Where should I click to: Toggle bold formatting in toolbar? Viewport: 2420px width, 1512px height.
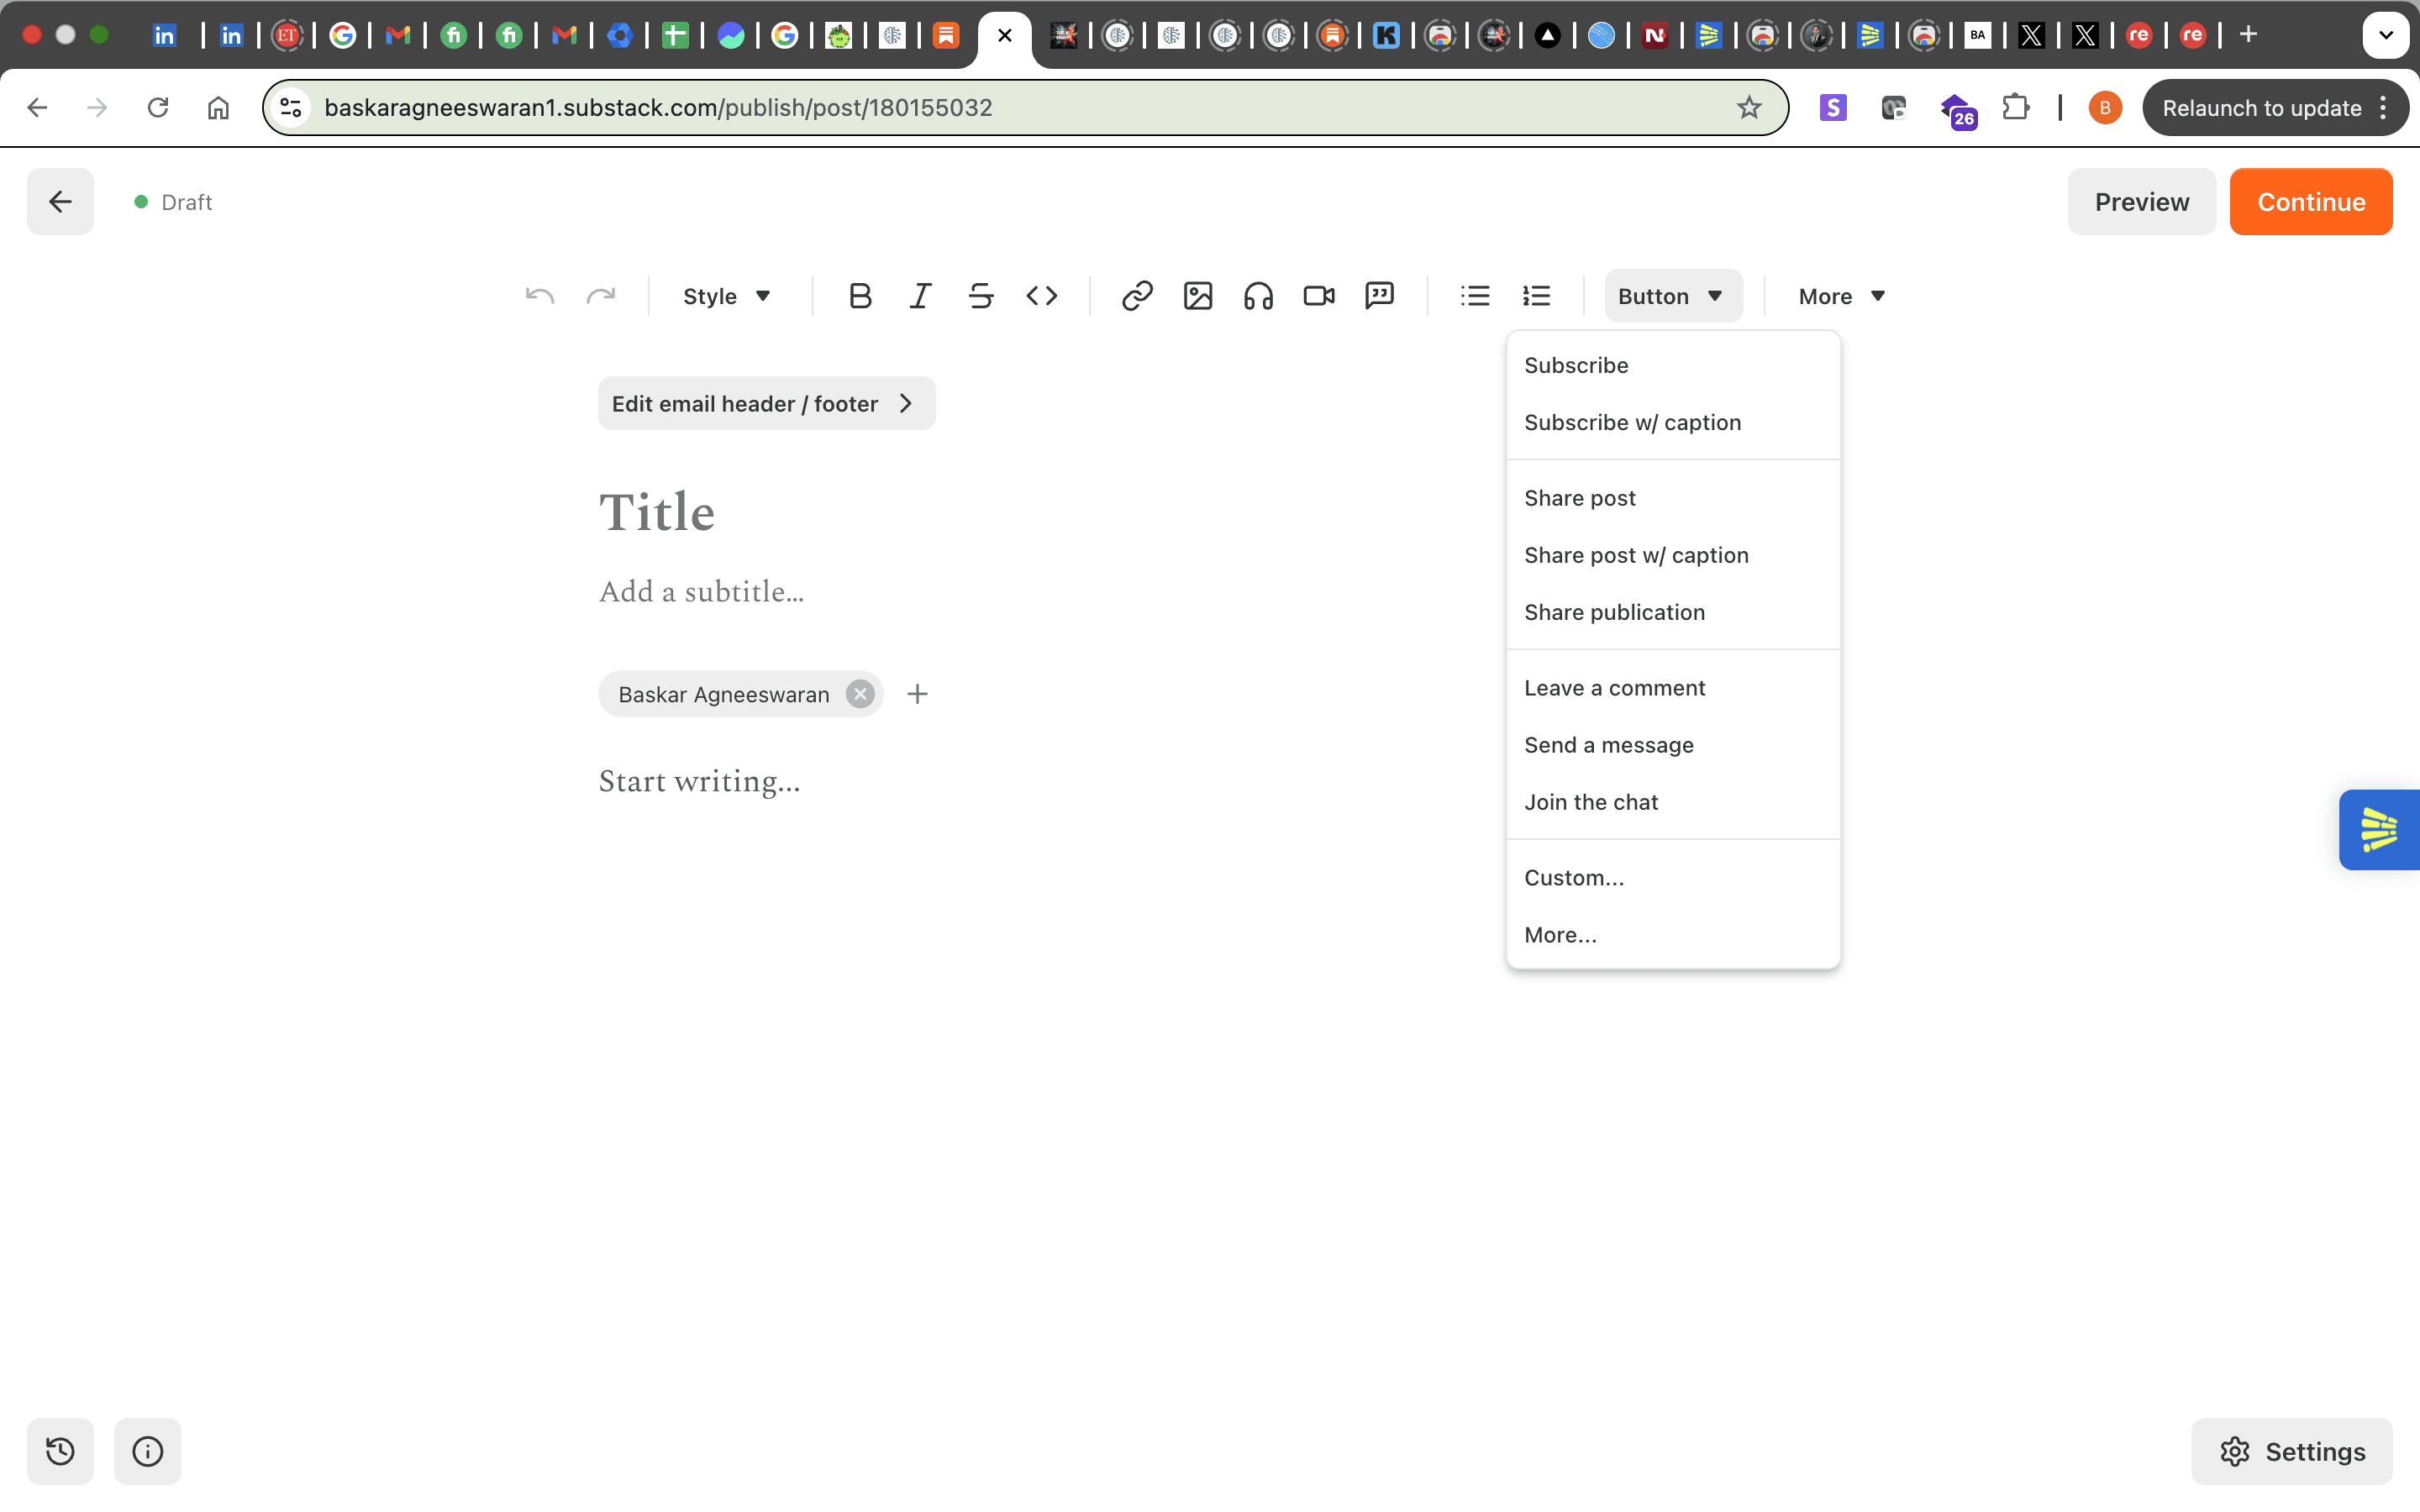coord(859,296)
